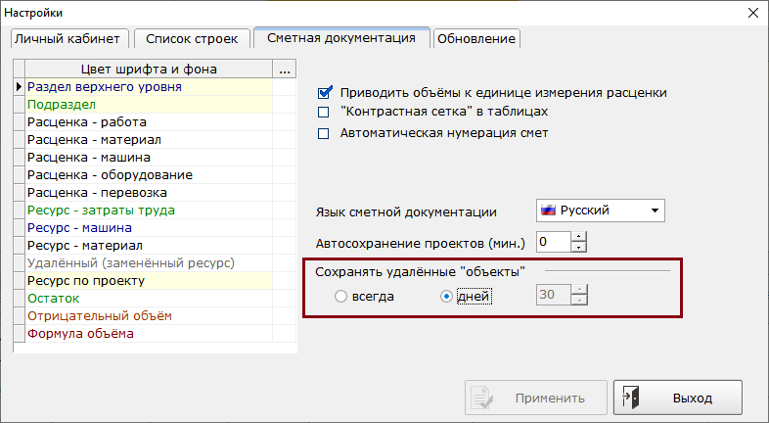Uncheck Приводить объёмы к единице измерения расценки
This screenshot has height=423, width=769.
point(325,93)
